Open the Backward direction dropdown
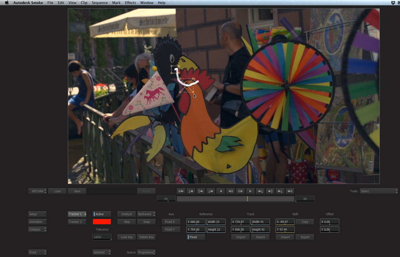This screenshot has height=257, width=400. point(146,214)
